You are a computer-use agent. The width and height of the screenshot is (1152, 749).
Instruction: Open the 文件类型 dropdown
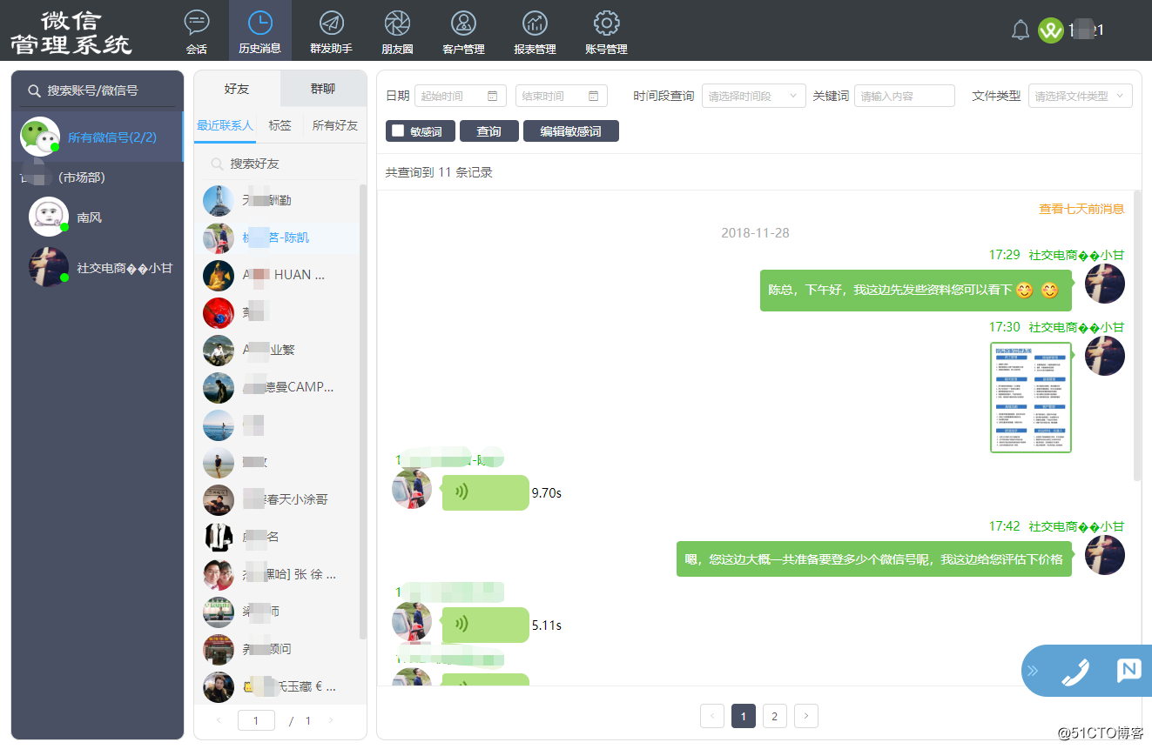pyautogui.click(x=1081, y=96)
